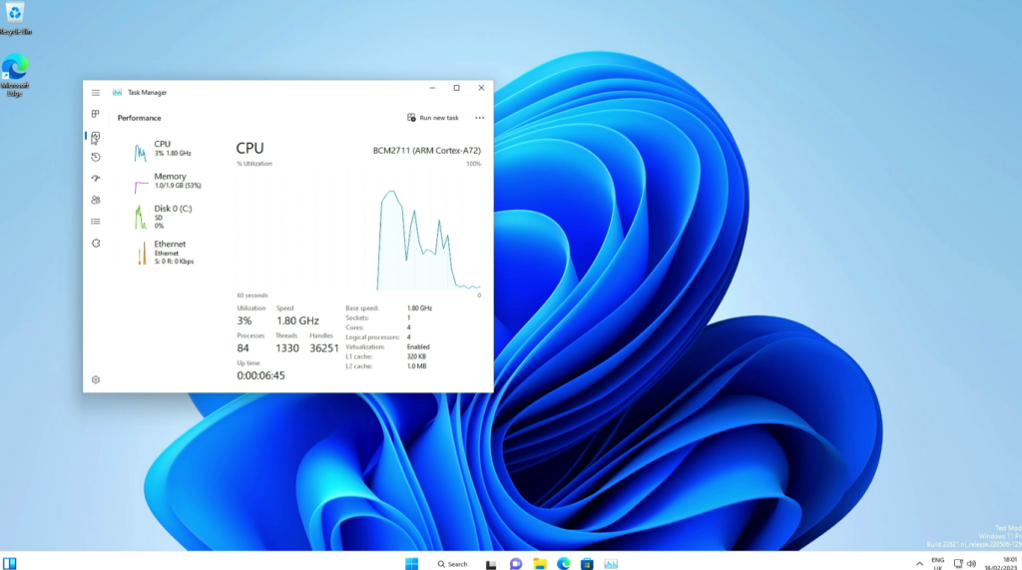The height and width of the screenshot is (570, 1022).
Task: Minimize the Task Manager window
Action: pos(432,88)
